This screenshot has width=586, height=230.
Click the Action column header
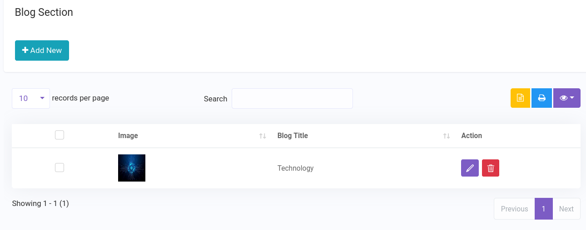[472, 135]
